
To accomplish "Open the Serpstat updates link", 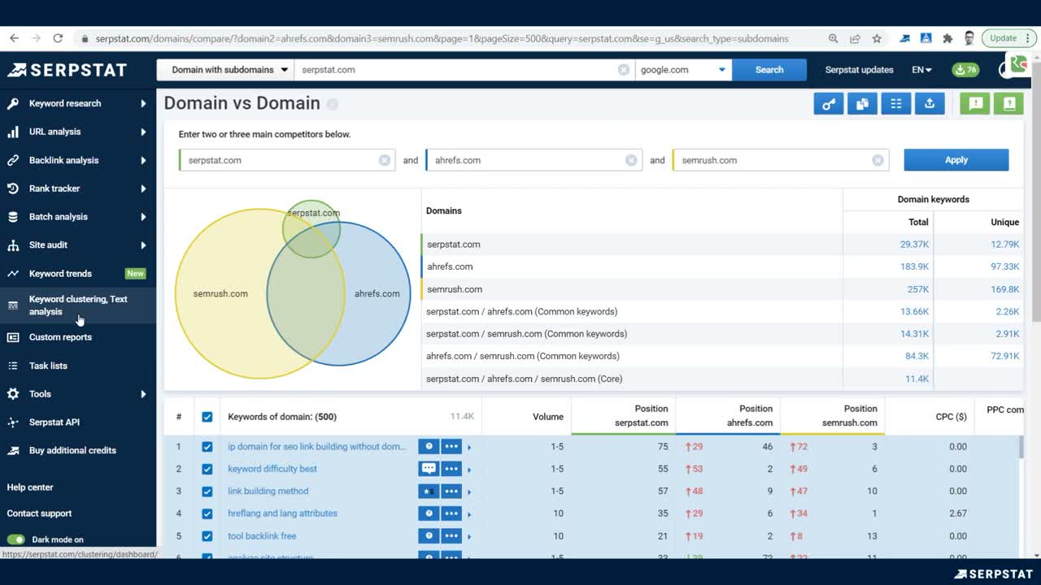I will (x=860, y=70).
